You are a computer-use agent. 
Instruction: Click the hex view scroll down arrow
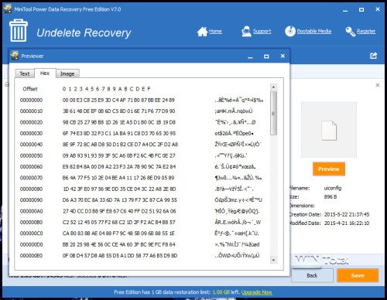(274, 261)
